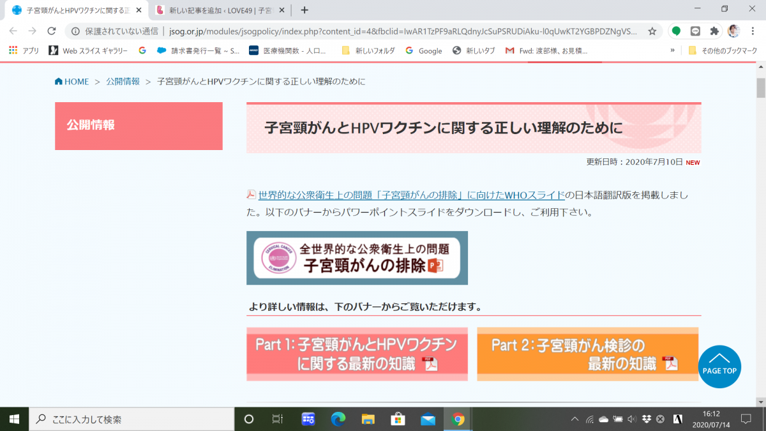The height and width of the screenshot is (431, 766).
Task: Open the Wi-Fi network tray icon
Action: click(590, 419)
